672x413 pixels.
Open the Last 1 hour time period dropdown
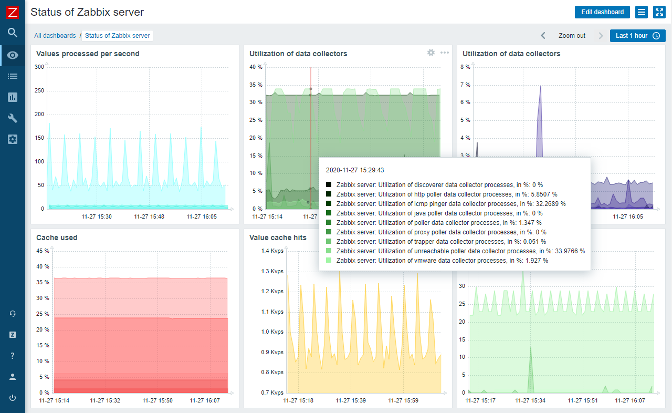[x=637, y=35]
